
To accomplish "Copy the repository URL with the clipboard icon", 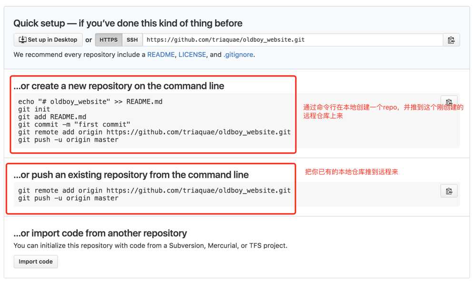I will pos(451,40).
